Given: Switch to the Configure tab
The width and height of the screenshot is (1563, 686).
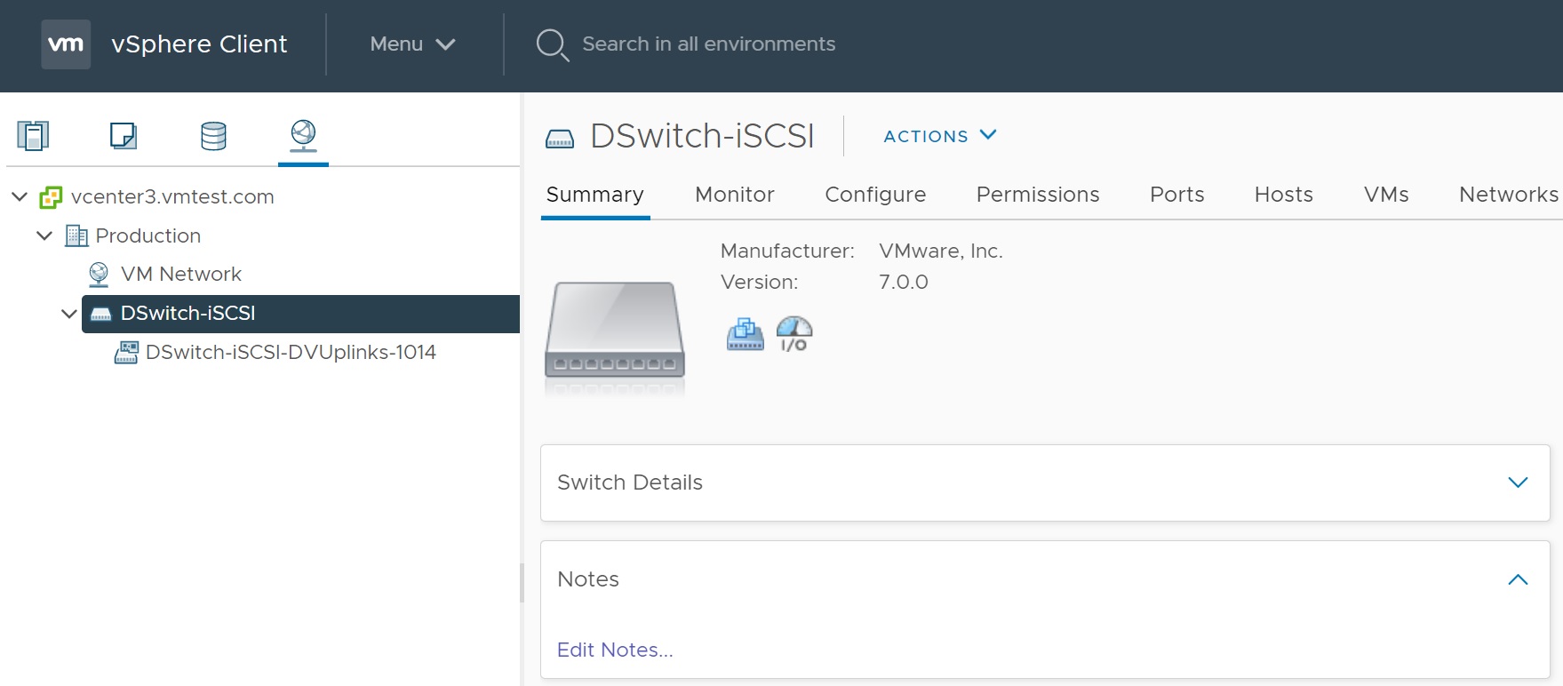Looking at the screenshot, I should point(875,195).
